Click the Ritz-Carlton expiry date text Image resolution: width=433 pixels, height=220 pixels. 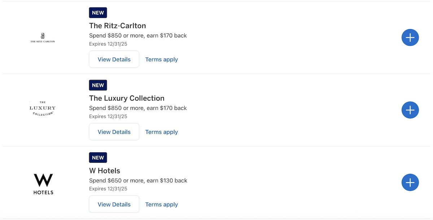[x=108, y=44]
